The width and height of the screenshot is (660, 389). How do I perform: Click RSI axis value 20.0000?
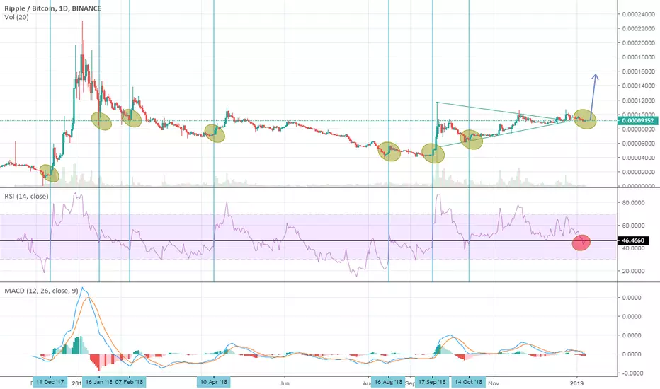(x=634, y=271)
